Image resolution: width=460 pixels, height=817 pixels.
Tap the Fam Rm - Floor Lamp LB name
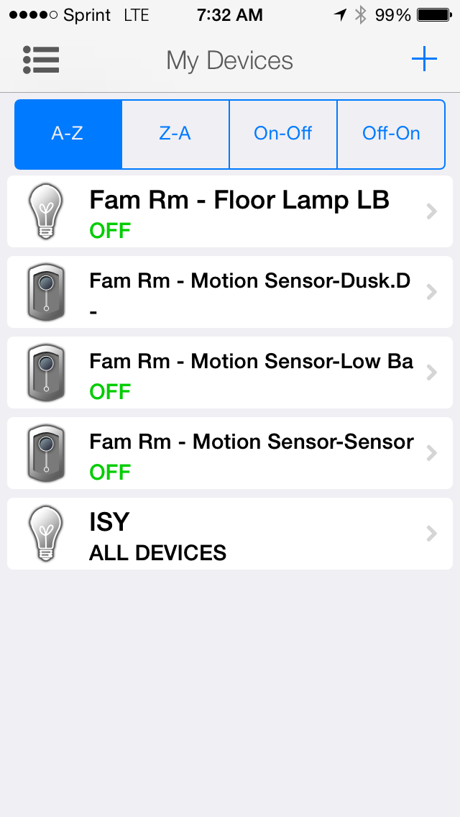[239, 200]
